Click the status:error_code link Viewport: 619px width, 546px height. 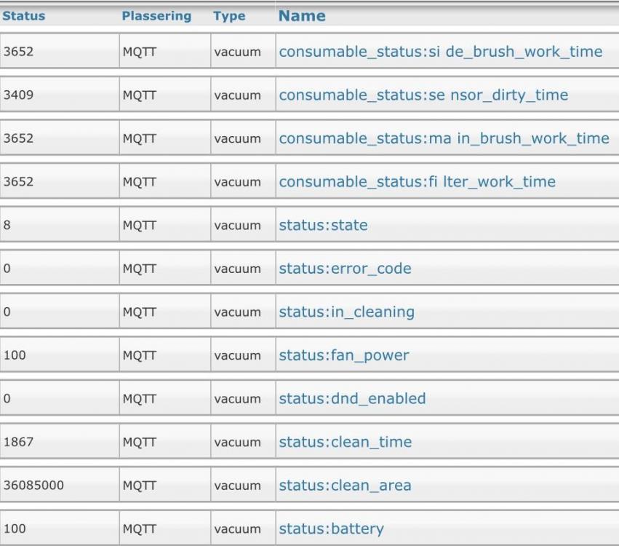click(345, 269)
